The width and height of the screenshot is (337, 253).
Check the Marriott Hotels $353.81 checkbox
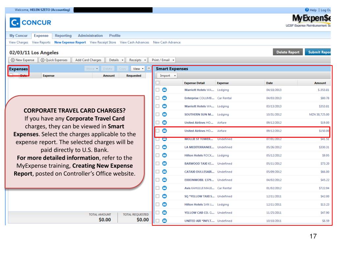[158, 106]
